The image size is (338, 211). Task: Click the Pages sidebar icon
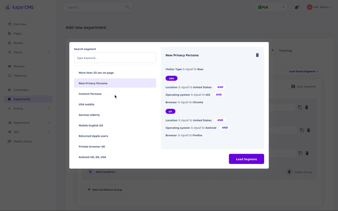click(10, 33)
